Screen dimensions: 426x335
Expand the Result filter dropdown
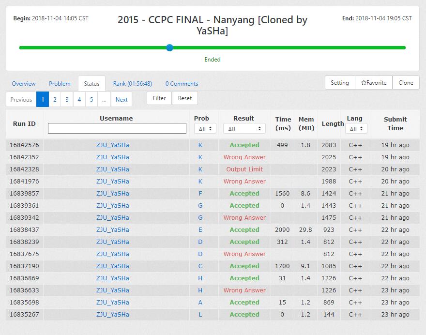pyautogui.click(x=244, y=129)
